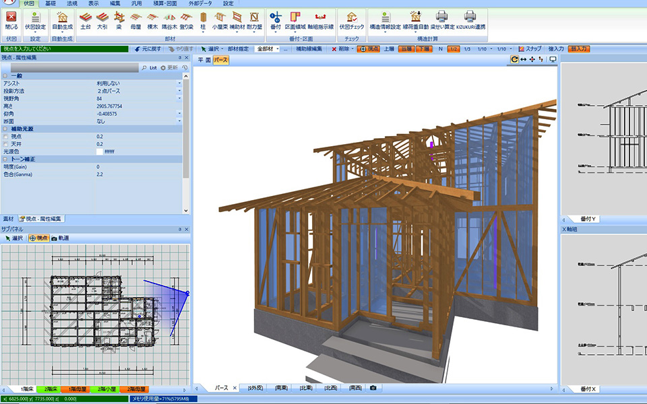Open 構造情報設定 structure settings
Image resolution: width=647 pixels, height=404 pixels.
coord(385,18)
